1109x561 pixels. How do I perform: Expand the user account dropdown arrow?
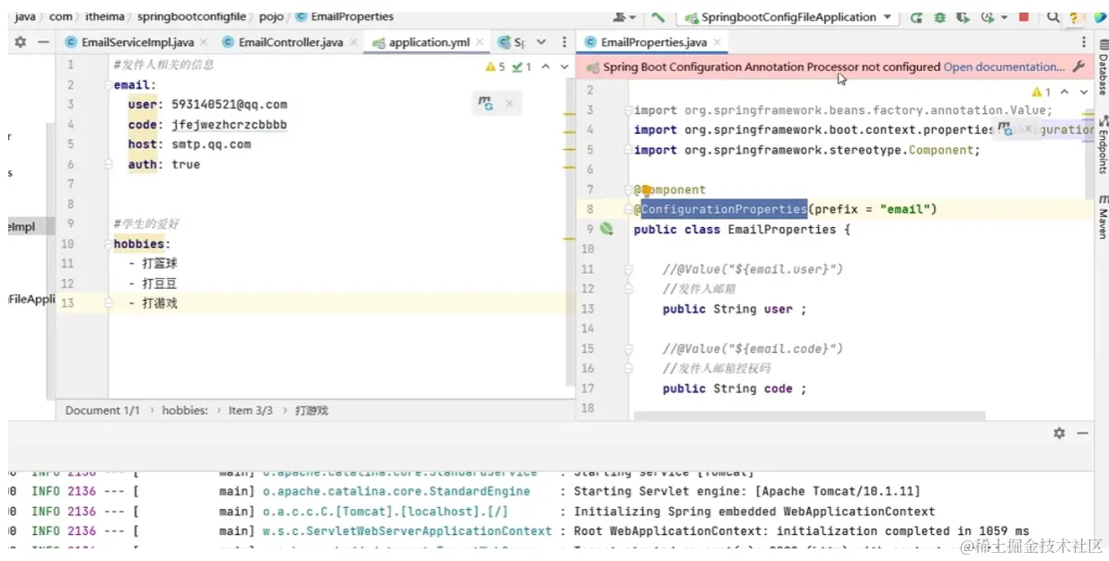633,17
